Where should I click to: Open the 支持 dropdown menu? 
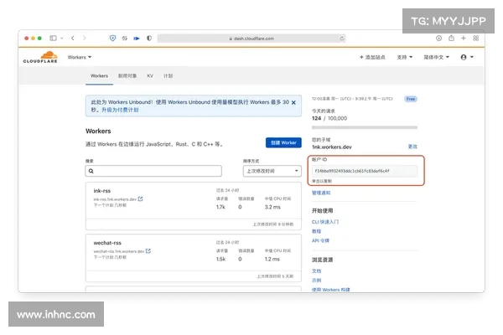[x=406, y=57]
